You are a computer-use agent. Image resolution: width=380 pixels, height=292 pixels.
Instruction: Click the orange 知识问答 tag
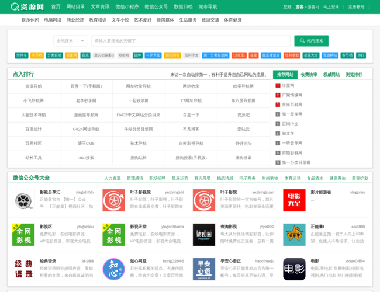172,55
